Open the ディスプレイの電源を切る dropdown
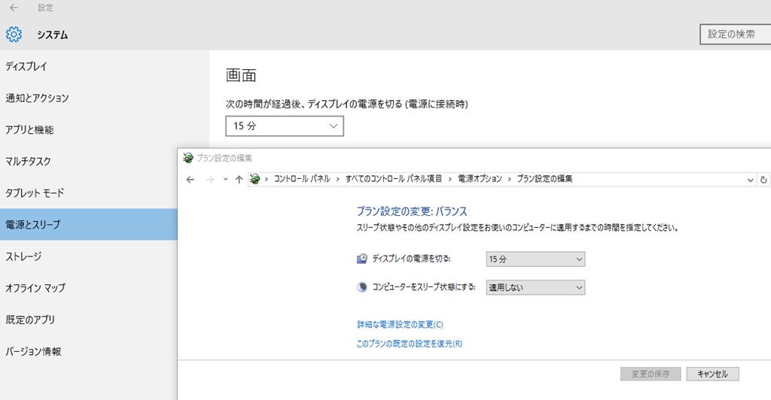This screenshot has width=771, height=400. point(535,259)
